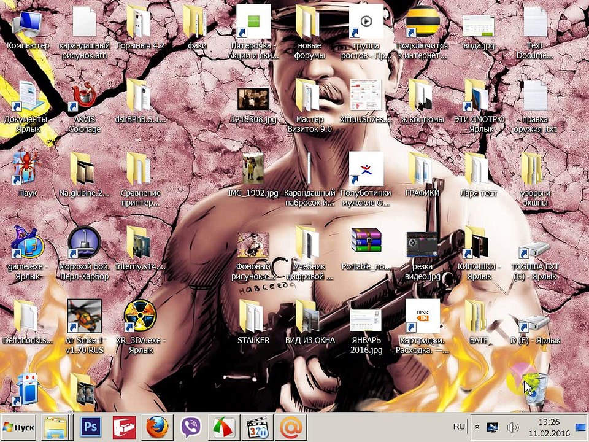Show hidden tray icons
The height and width of the screenshot is (442, 589).
click(x=477, y=427)
